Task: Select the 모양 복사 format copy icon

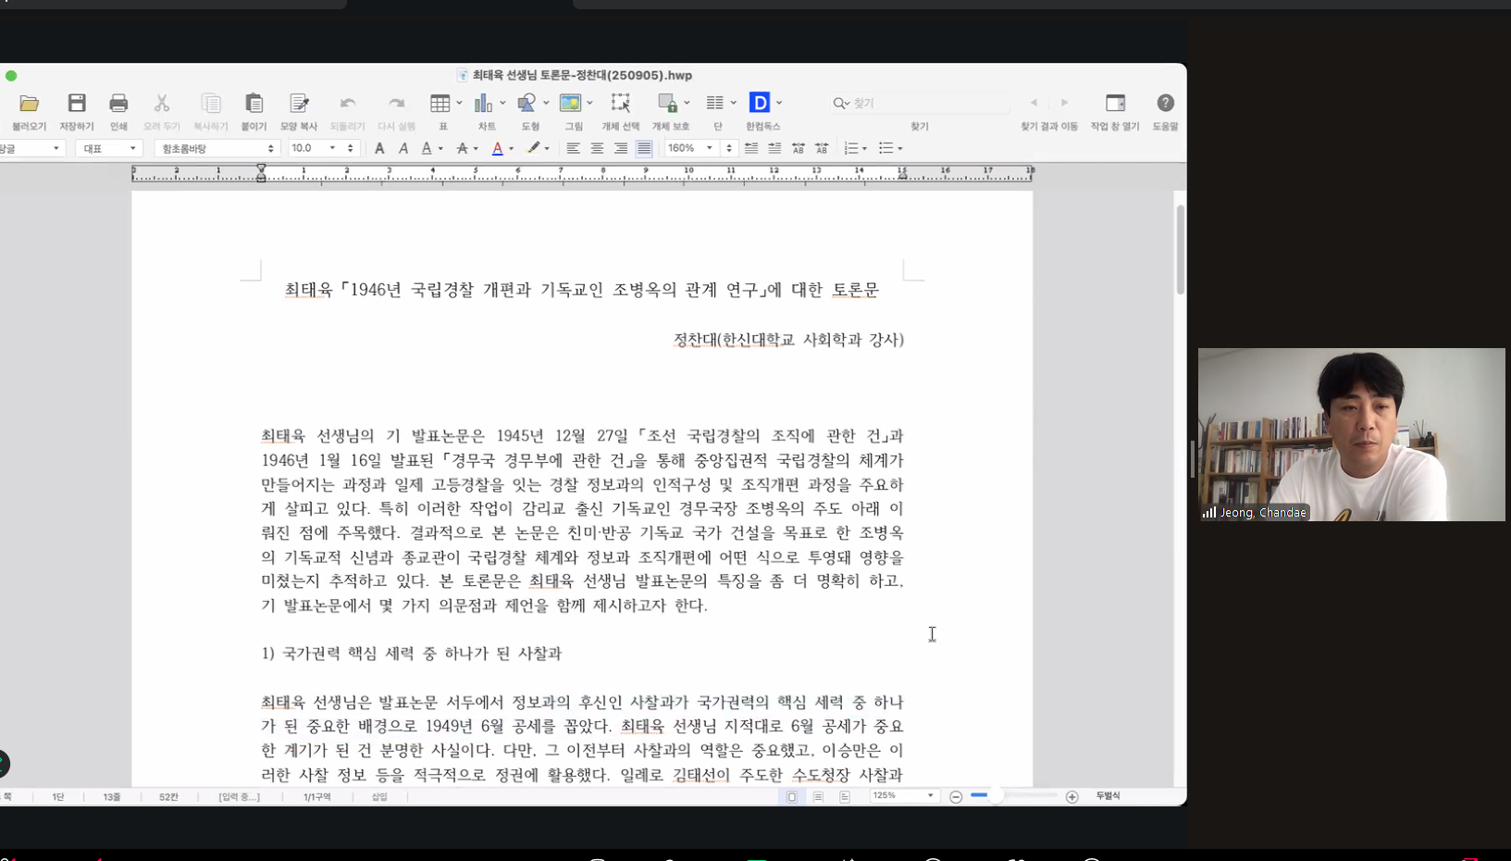Action: [x=298, y=104]
